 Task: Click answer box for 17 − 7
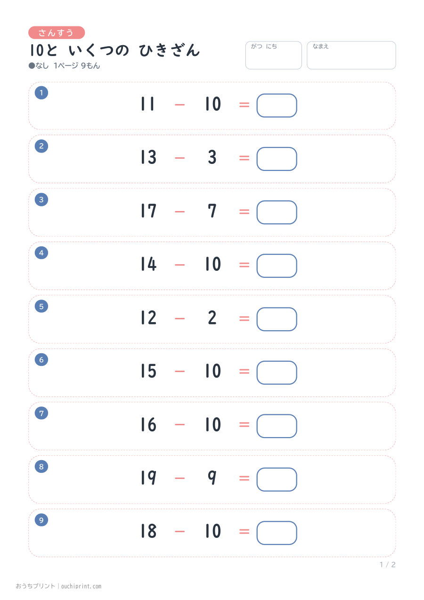(277, 212)
